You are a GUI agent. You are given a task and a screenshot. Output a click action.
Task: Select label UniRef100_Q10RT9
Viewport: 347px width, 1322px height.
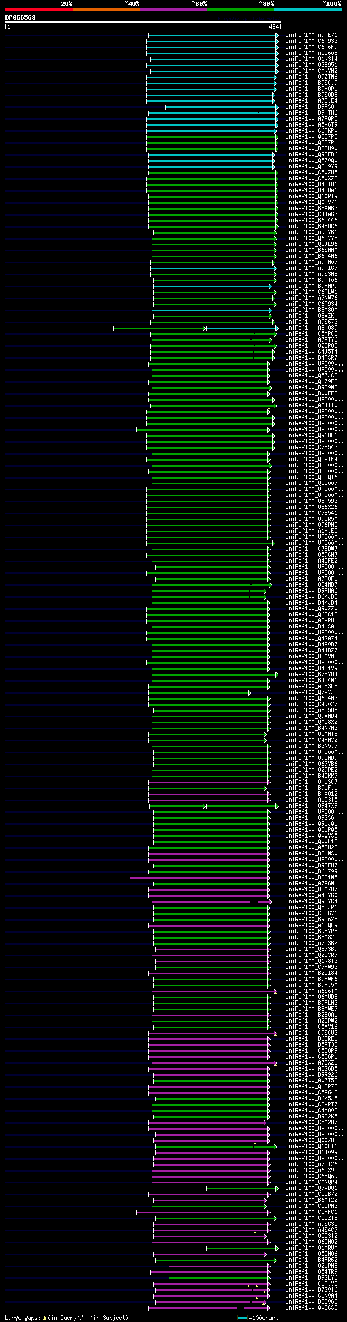pos(311,196)
